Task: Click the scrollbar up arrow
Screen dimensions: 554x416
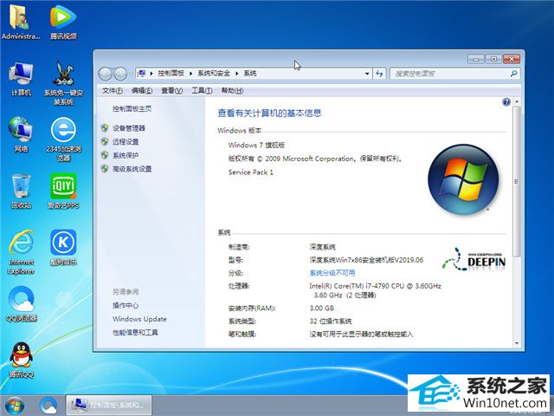Action: (x=517, y=102)
